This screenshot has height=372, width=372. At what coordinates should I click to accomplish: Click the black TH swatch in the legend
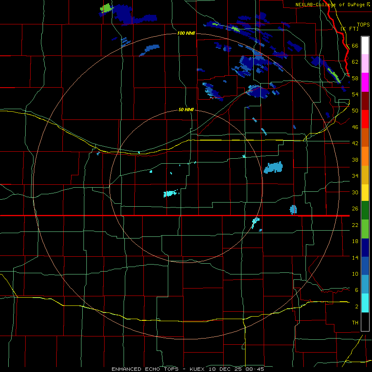[365, 322]
